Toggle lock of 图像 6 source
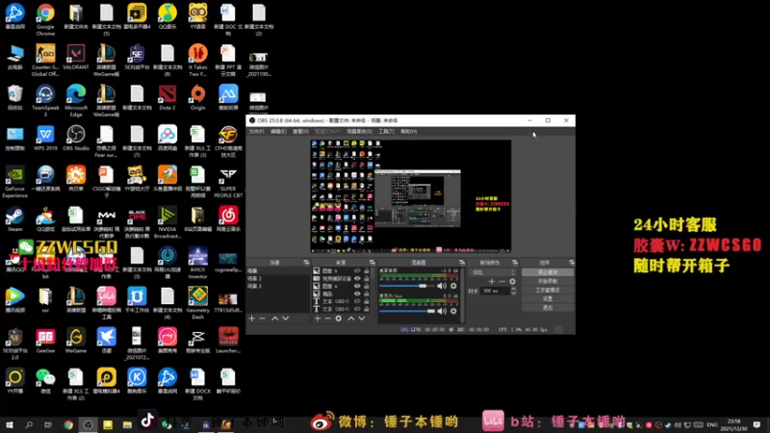The height and width of the screenshot is (433, 770). 367,271
